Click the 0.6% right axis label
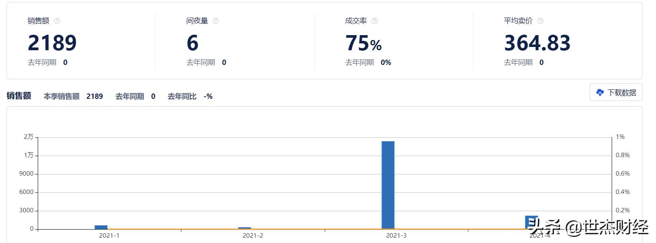 point(623,174)
